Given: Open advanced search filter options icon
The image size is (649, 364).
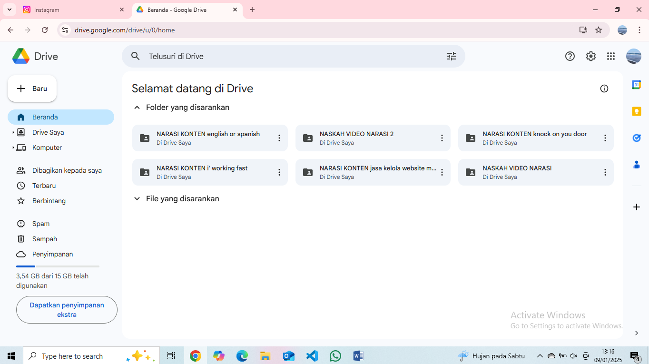Looking at the screenshot, I should pos(451,56).
